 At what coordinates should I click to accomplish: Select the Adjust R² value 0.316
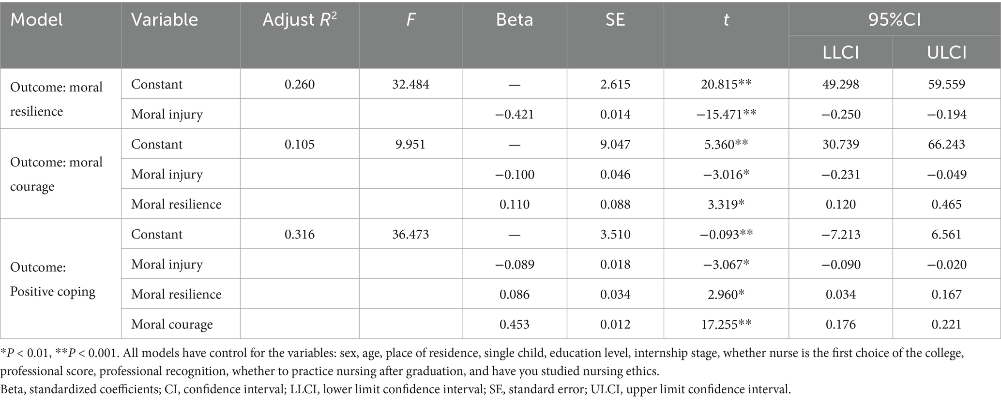(299, 234)
